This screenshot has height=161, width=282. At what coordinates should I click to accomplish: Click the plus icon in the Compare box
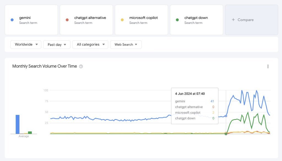[233, 20]
